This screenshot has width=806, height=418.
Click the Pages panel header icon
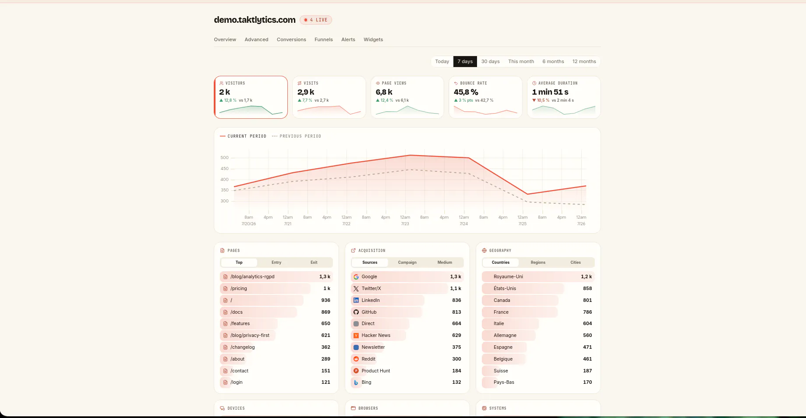(223, 251)
